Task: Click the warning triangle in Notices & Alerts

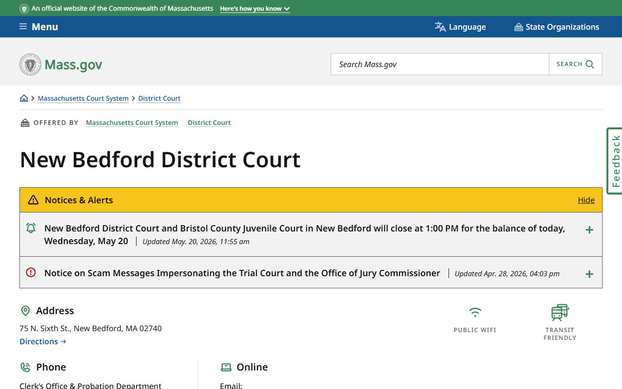Action: coord(33,200)
